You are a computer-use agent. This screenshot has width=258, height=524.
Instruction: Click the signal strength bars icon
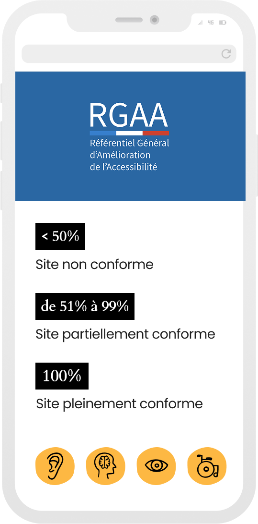click(201, 23)
